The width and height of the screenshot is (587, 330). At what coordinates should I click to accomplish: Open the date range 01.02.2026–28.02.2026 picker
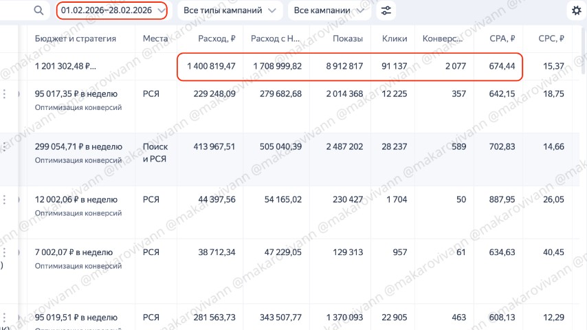point(112,11)
